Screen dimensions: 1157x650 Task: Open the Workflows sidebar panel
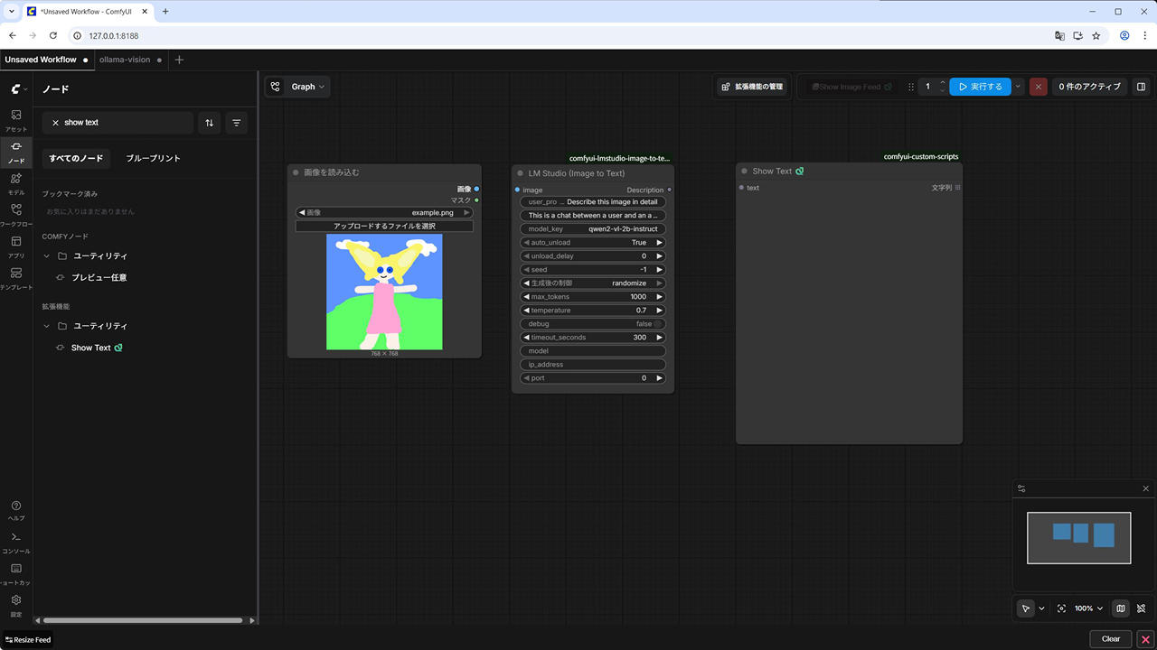16,214
